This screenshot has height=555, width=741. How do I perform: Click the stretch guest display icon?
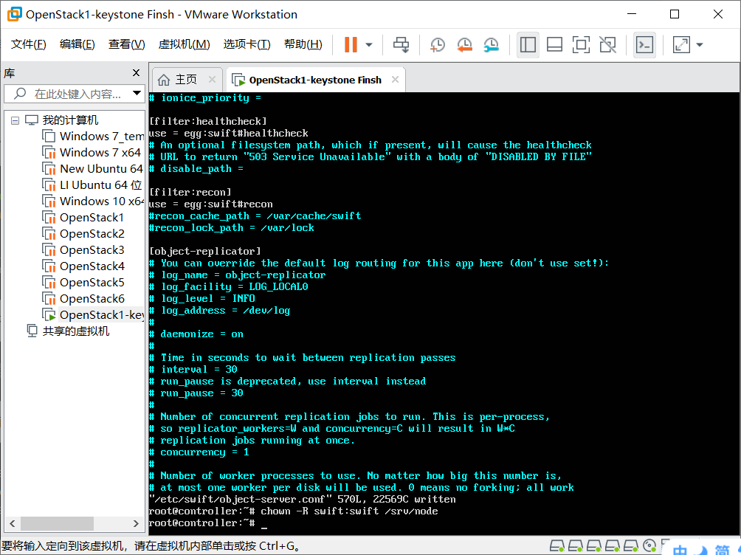(681, 45)
